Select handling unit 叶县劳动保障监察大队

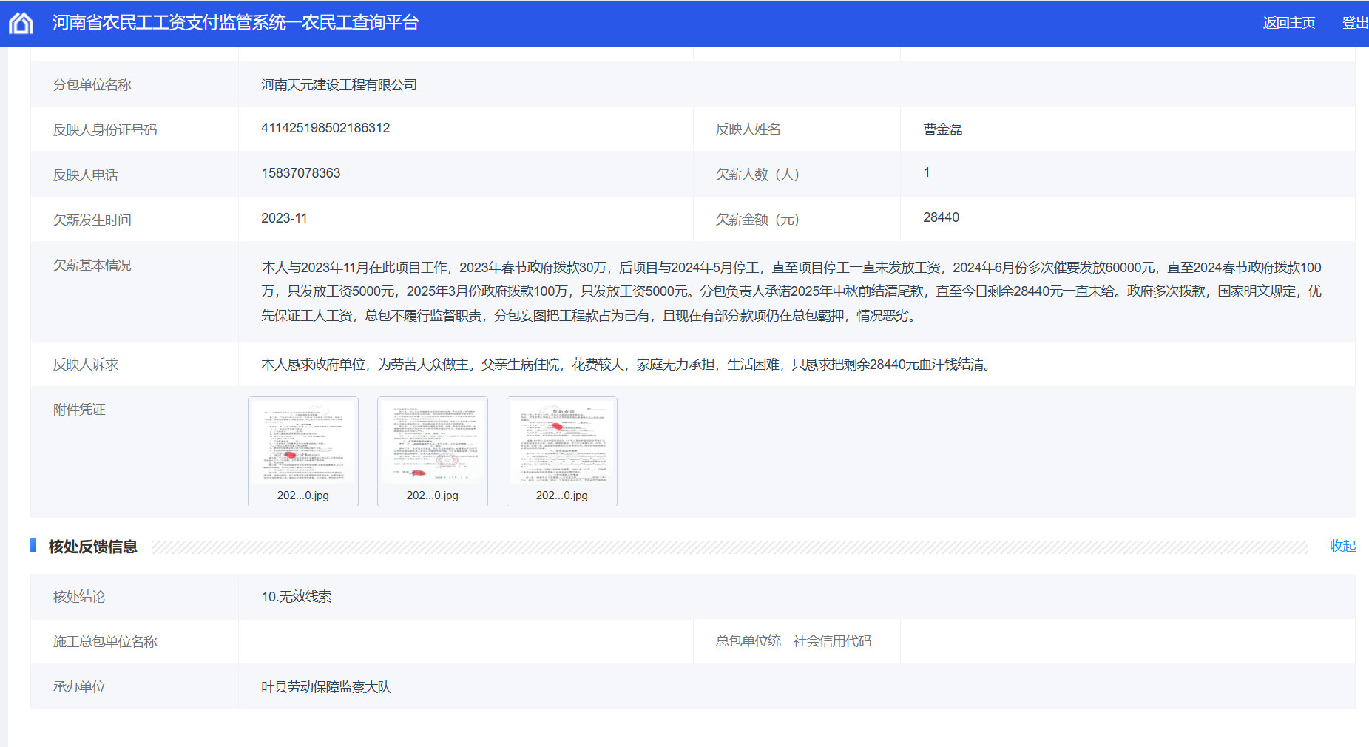pyautogui.click(x=326, y=687)
